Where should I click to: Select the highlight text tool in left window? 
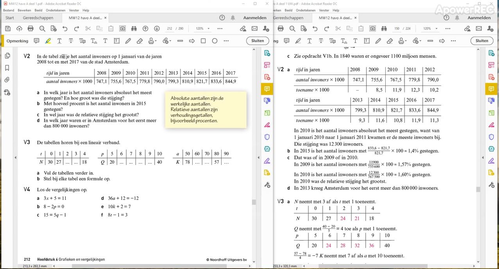48,41
